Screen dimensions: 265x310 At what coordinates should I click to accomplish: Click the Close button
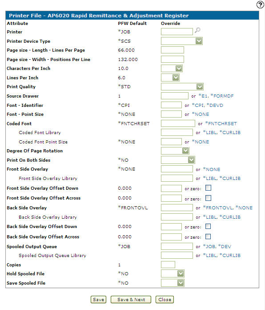(x=165, y=299)
